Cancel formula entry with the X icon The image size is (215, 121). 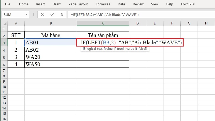[x=42, y=15]
